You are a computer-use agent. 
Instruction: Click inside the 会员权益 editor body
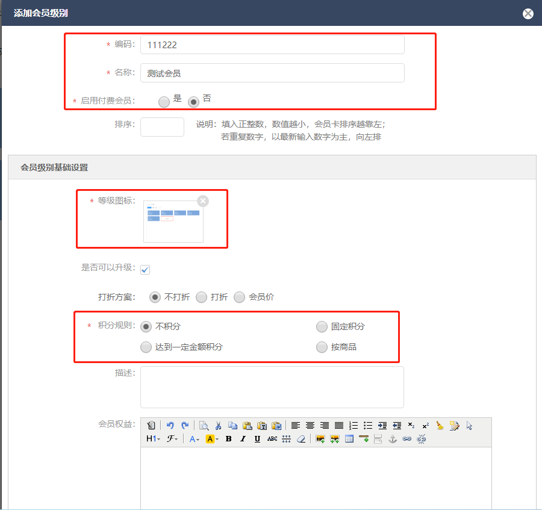[316, 478]
